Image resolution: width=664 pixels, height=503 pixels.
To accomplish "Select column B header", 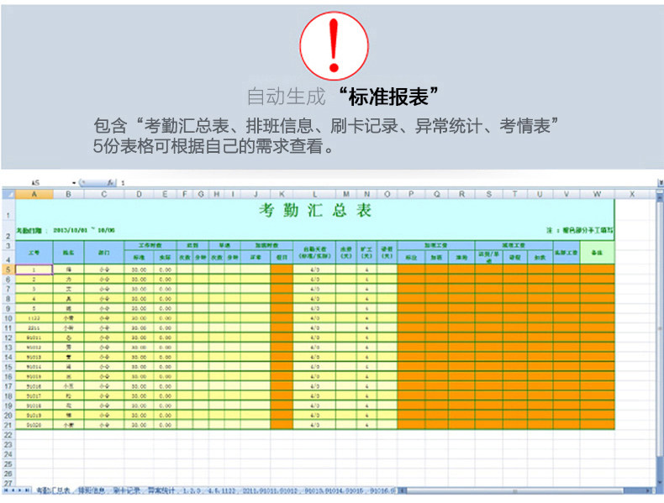I will [x=69, y=194].
